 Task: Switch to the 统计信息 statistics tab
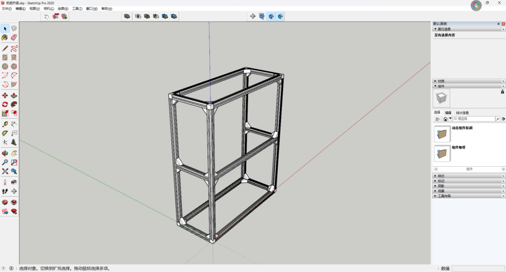[462, 113]
